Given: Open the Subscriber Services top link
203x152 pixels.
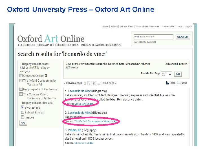Looking at the screenshot, I should 147,26.
